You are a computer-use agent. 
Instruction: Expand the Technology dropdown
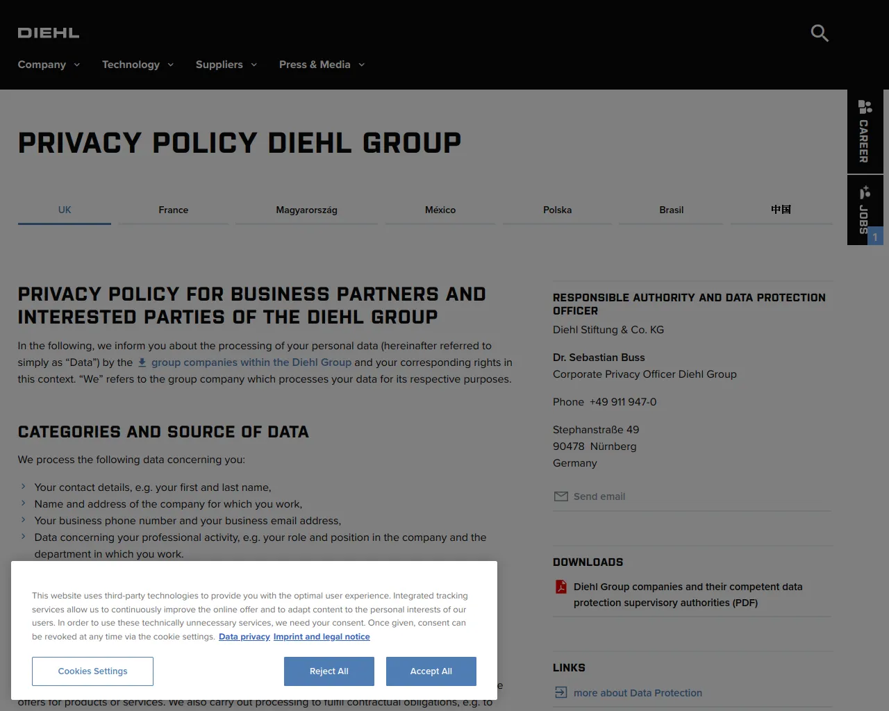(x=138, y=65)
